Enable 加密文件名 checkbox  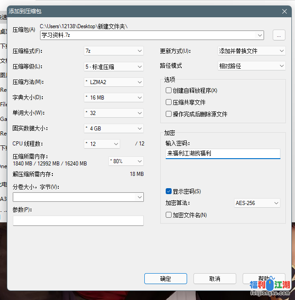169,215
